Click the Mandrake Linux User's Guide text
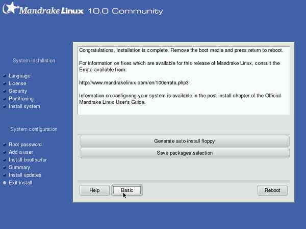The height and width of the screenshot is (229, 306). 112,102
